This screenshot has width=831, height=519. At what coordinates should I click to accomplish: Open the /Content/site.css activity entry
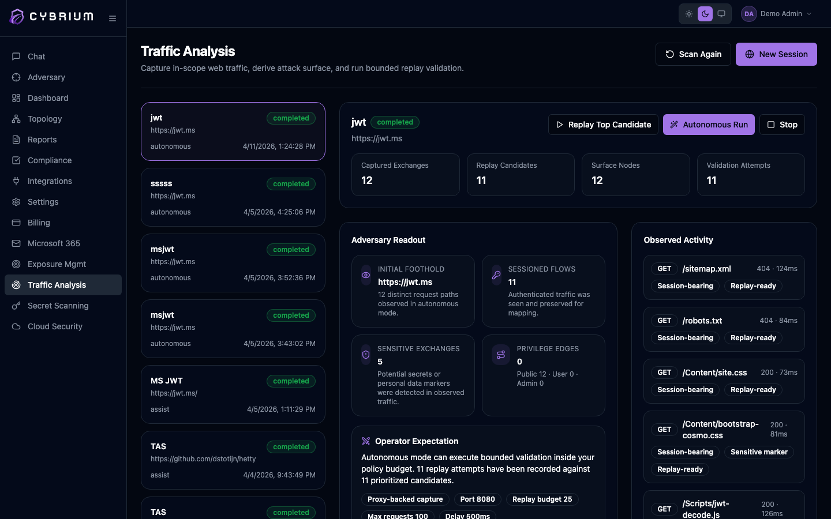724,381
